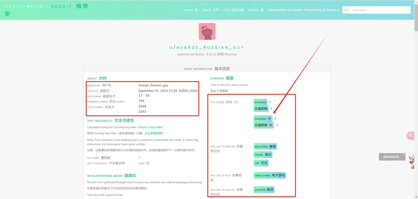Open the # source beside the plain 在俄罗斯 tag
418x199 pixels.
[271, 108]
